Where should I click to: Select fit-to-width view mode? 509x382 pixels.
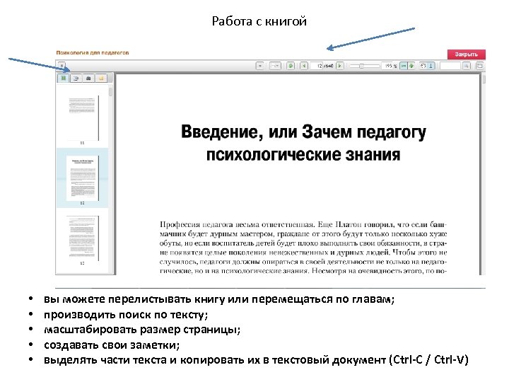coord(404,66)
